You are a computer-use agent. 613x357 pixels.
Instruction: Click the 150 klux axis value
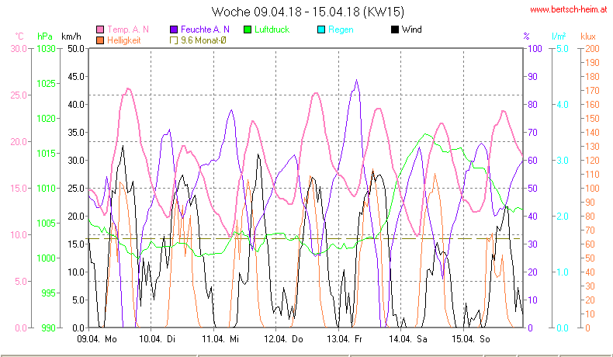click(593, 119)
